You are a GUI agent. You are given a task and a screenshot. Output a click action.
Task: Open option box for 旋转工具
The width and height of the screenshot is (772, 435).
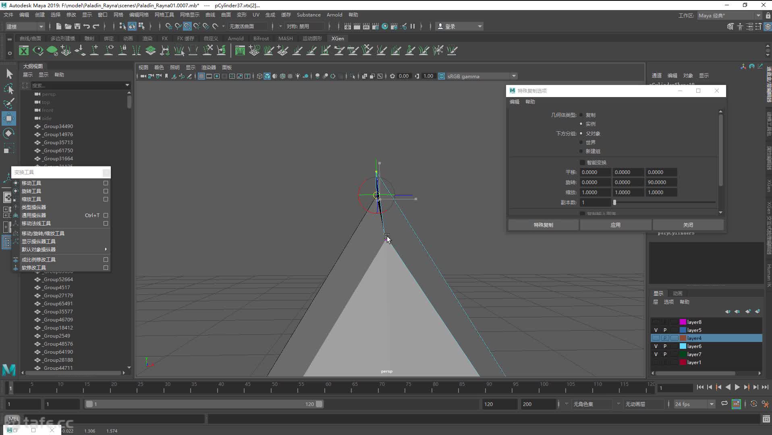[x=106, y=191]
